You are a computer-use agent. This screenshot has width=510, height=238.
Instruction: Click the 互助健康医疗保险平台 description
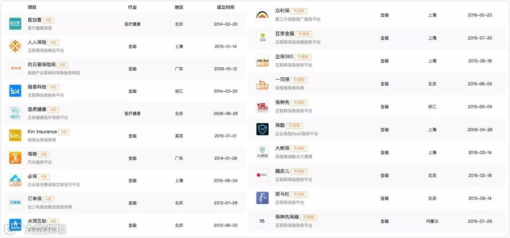click(x=48, y=118)
